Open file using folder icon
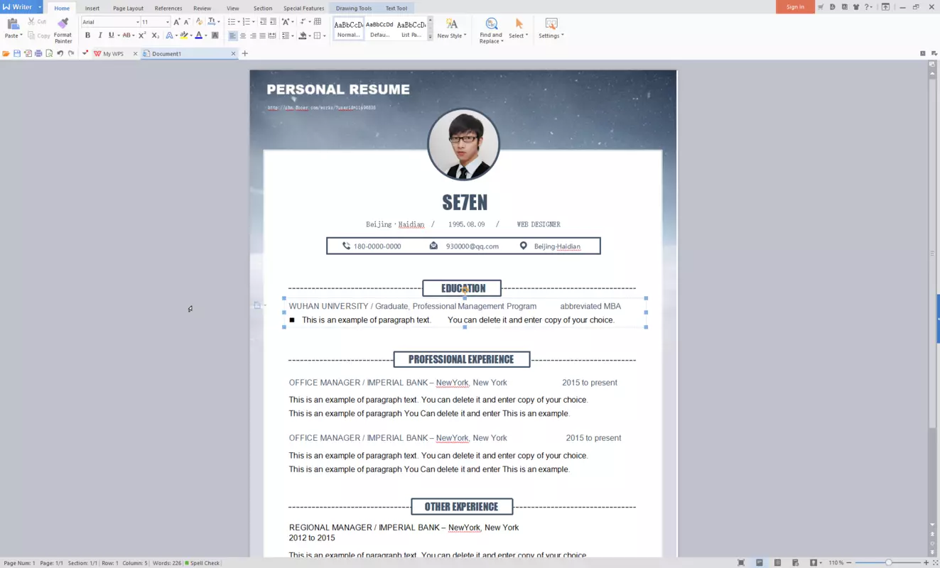Screen dimensions: 940x568 (6, 54)
